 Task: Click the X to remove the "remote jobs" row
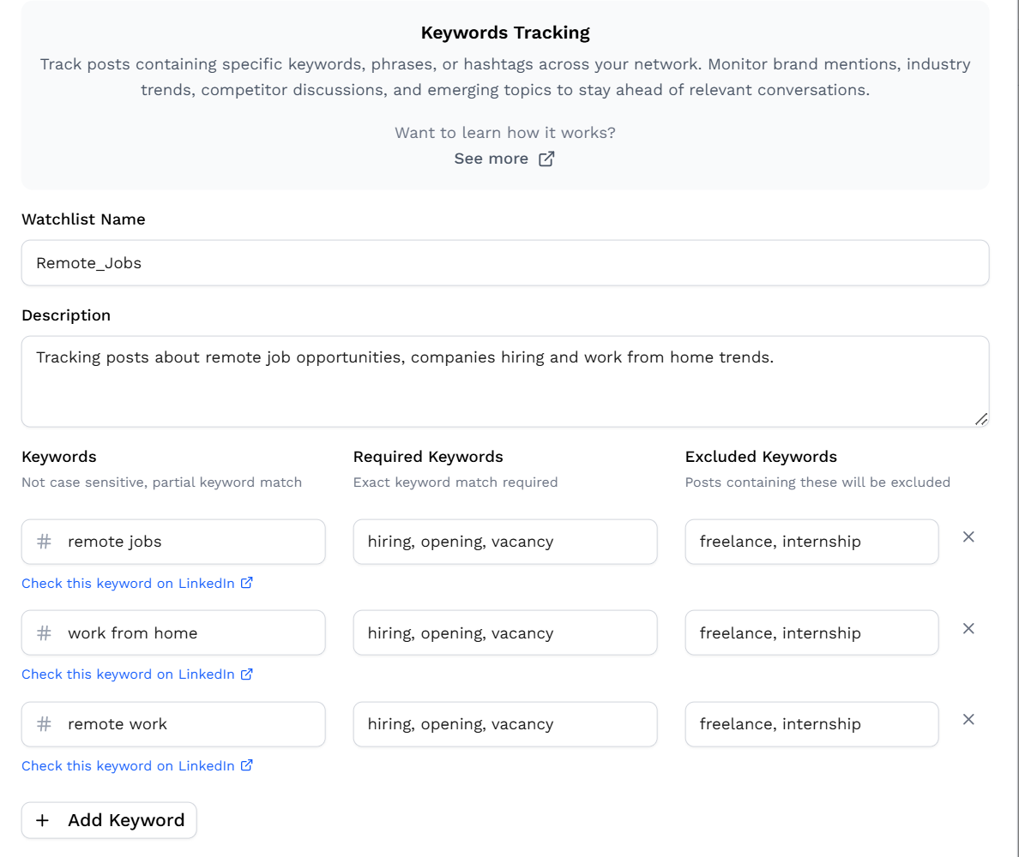click(x=968, y=536)
